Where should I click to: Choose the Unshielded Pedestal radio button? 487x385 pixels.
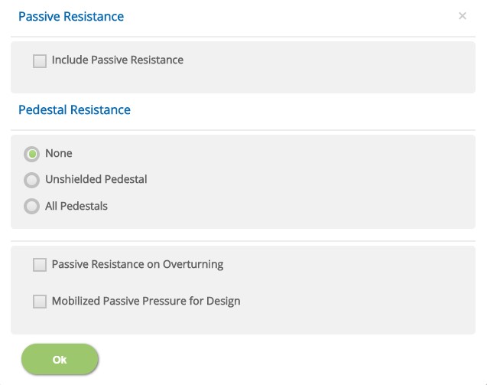coord(31,180)
